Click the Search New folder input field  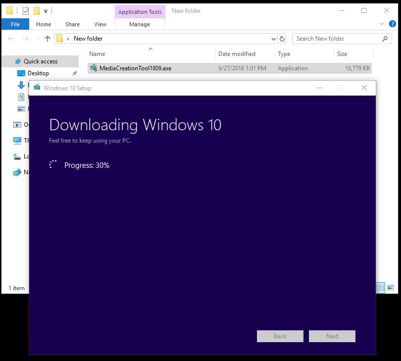coord(337,39)
